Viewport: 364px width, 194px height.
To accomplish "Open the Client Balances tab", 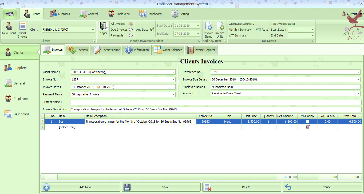I will [168, 50].
